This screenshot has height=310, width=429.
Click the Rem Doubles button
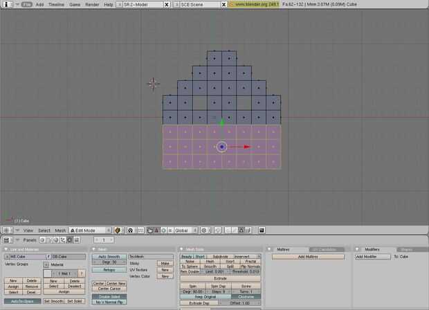click(190, 272)
